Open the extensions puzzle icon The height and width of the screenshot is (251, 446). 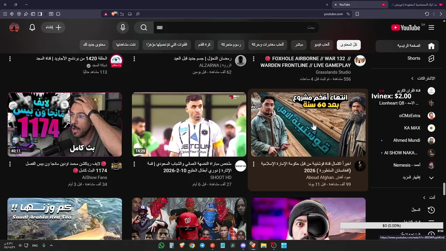(58, 14)
